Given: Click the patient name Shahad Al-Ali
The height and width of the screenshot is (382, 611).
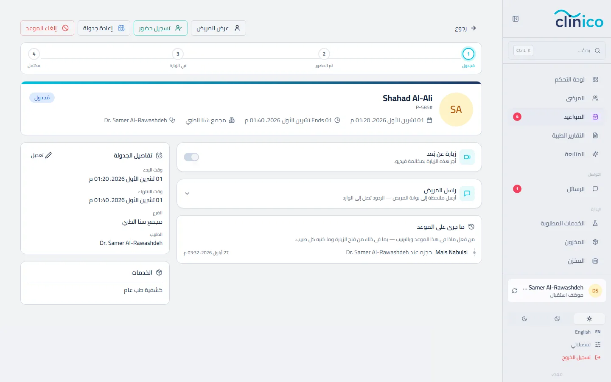Looking at the screenshot, I should coord(407,98).
